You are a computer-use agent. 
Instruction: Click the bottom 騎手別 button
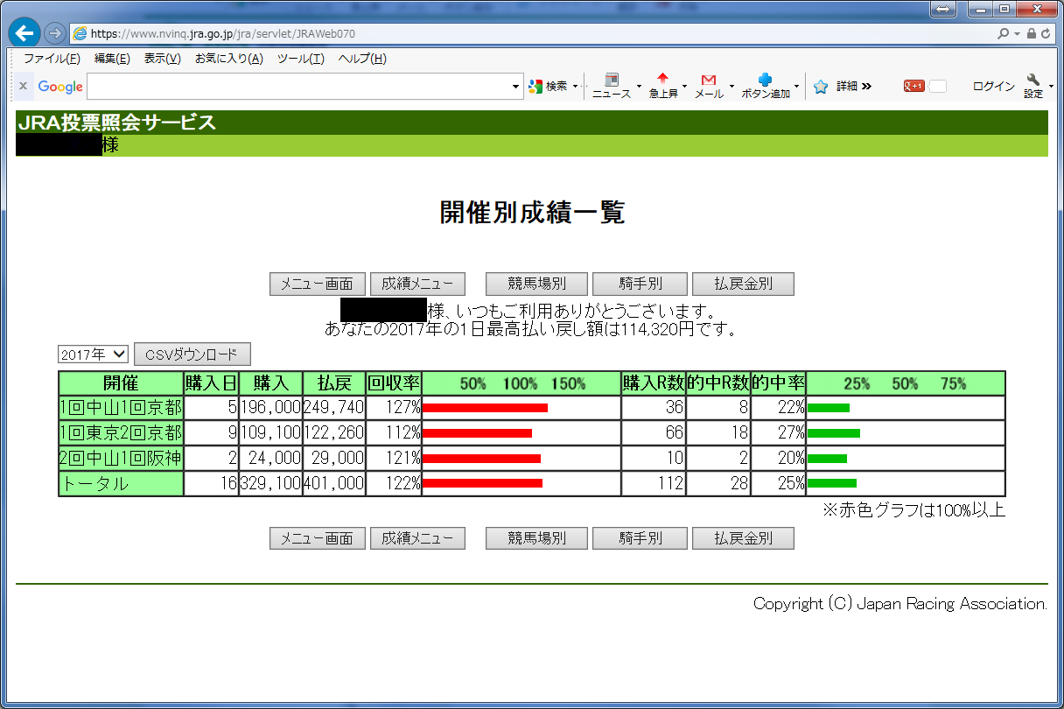tap(640, 538)
